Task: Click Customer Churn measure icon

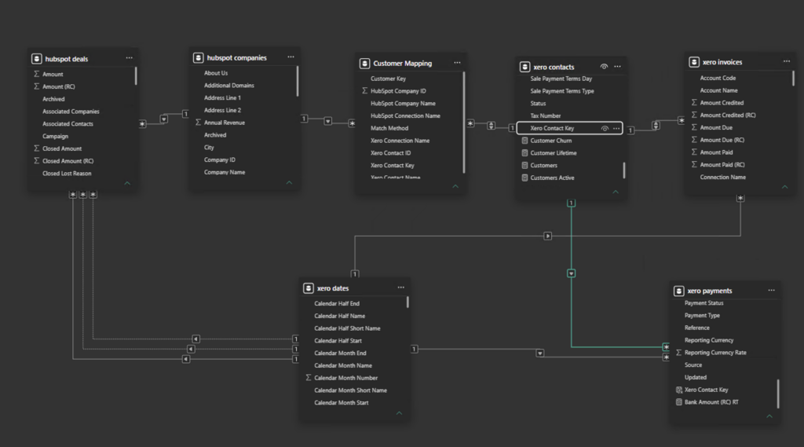Action: pos(524,140)
